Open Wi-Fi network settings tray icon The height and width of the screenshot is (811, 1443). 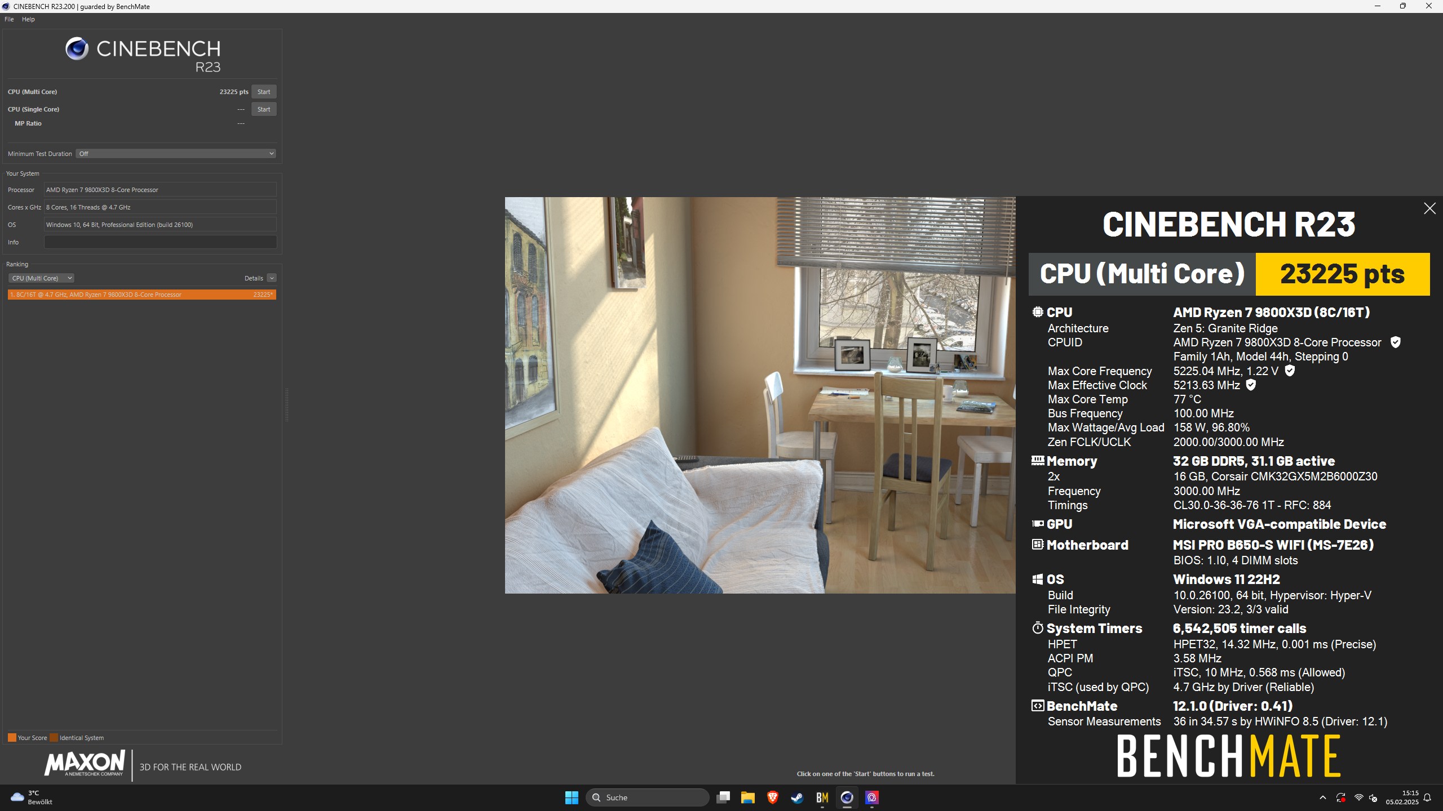click(1358, 797)
